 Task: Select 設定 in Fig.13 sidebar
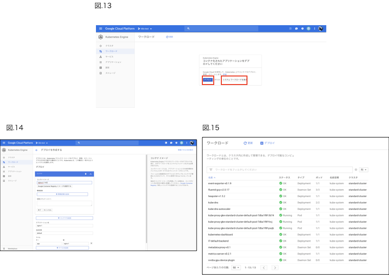click(x=107, y=68)
